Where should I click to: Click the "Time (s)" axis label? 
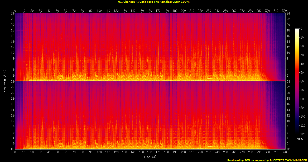coord(150,157)
